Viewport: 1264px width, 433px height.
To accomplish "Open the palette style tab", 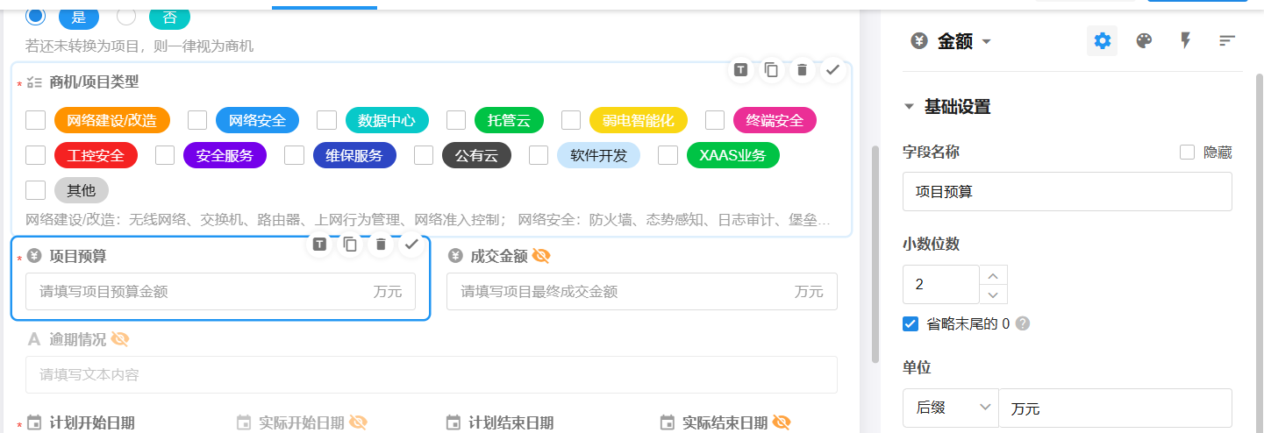I will click(1144, 41).
